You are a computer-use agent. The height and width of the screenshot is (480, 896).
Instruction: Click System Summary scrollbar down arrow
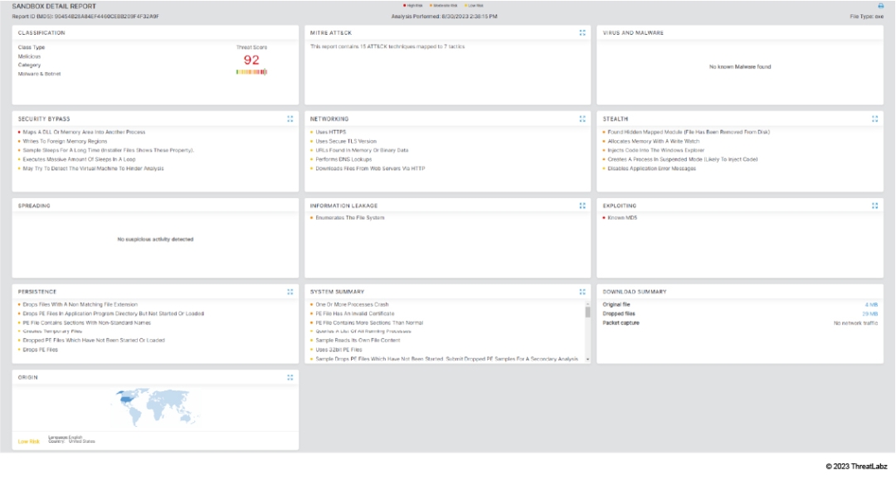(588, 360)
